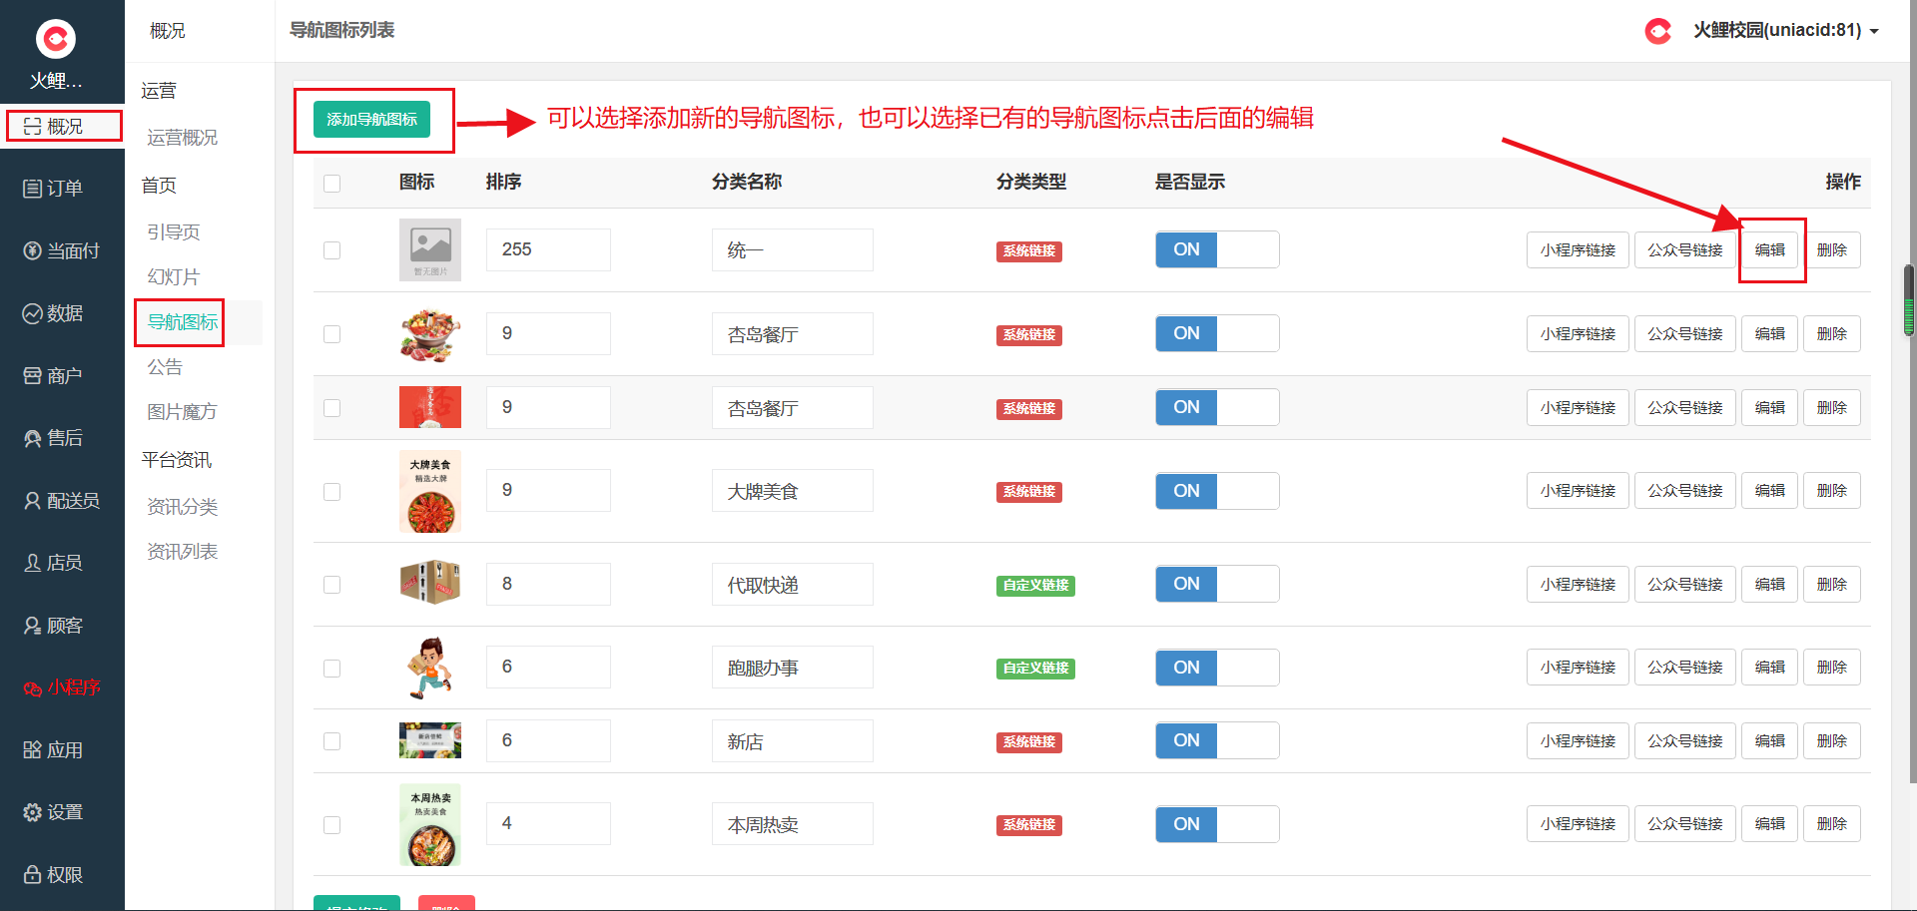Click the 系统链接 tag of 统一 row
This screenshot has height=911, width=1917.
tap(1029, 251)
